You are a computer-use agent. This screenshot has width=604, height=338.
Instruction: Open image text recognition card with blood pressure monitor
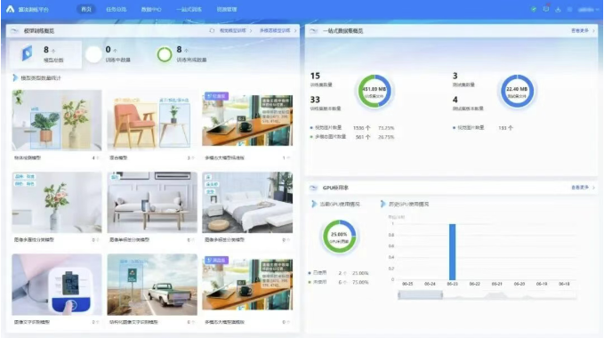pos(57,285)
